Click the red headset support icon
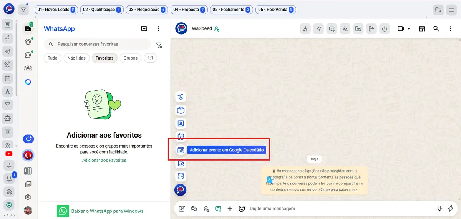 pyautogui.click(x=28, y=155)
